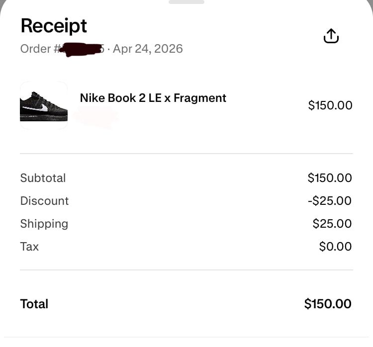This screenshot has height=347, width=373.
Task: Tap the redacted order number
Action: 82,49
